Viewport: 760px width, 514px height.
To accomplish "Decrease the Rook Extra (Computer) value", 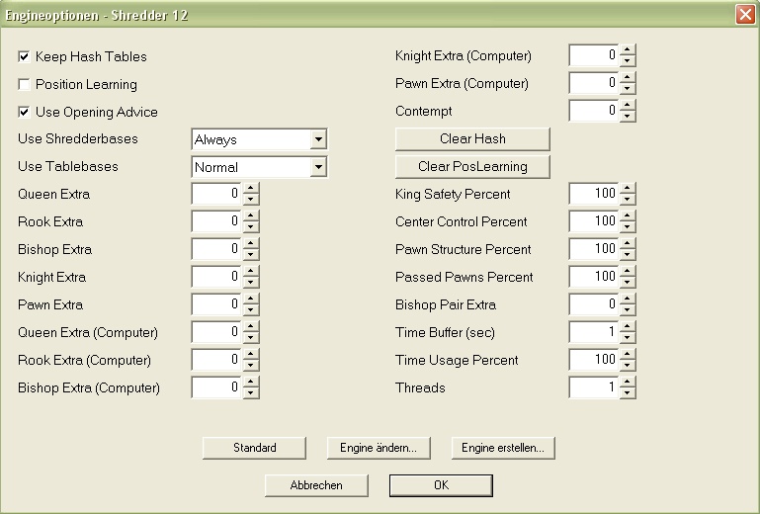I will [x=251, y=365].
